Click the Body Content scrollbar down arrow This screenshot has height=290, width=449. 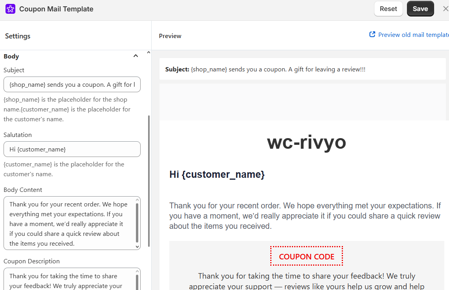click(x=137, y=246)
